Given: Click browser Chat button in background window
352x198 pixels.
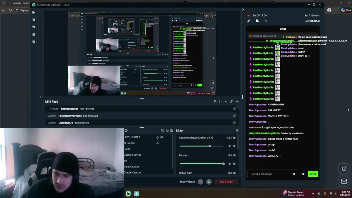Looking at the screenshot, I should coord(346,10).
